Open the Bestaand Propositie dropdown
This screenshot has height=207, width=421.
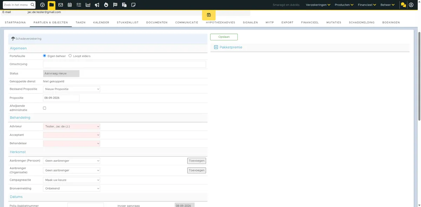click(72, 89)
